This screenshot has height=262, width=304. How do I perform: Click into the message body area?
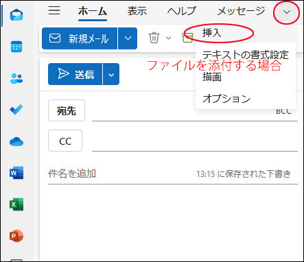172,223
